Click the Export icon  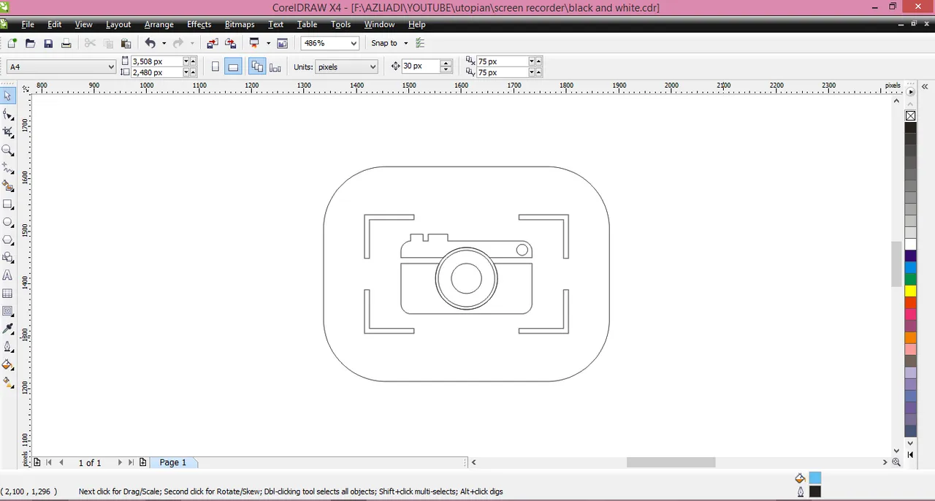tap(230, 43)
